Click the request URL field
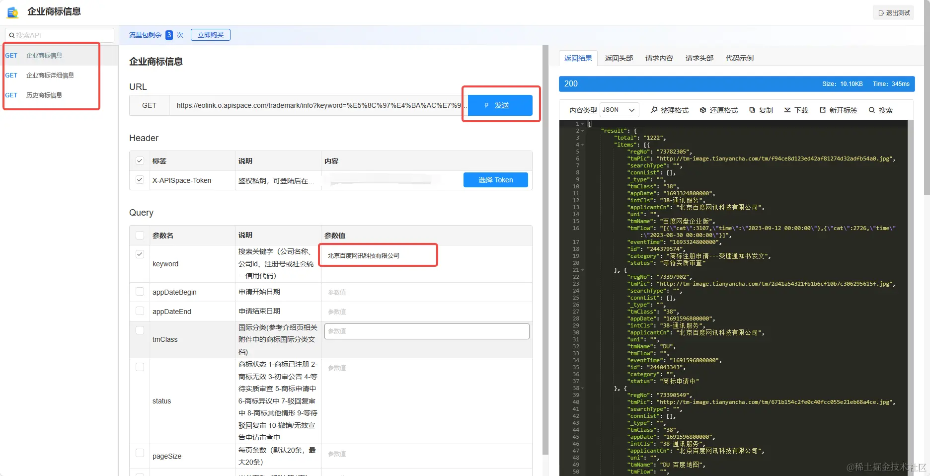Image resolution: width=930 pixels, height=476 pixels. [x=318, y=105]
